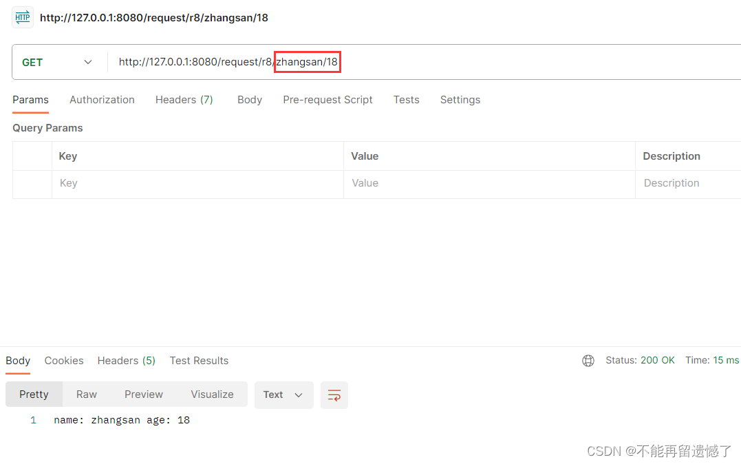Screen dimensions: 741x464
Task: Open the Settings tab
Action: [x=460, y=100]
